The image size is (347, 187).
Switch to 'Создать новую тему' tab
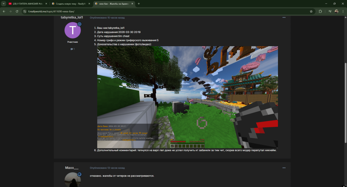pos(70,4)
